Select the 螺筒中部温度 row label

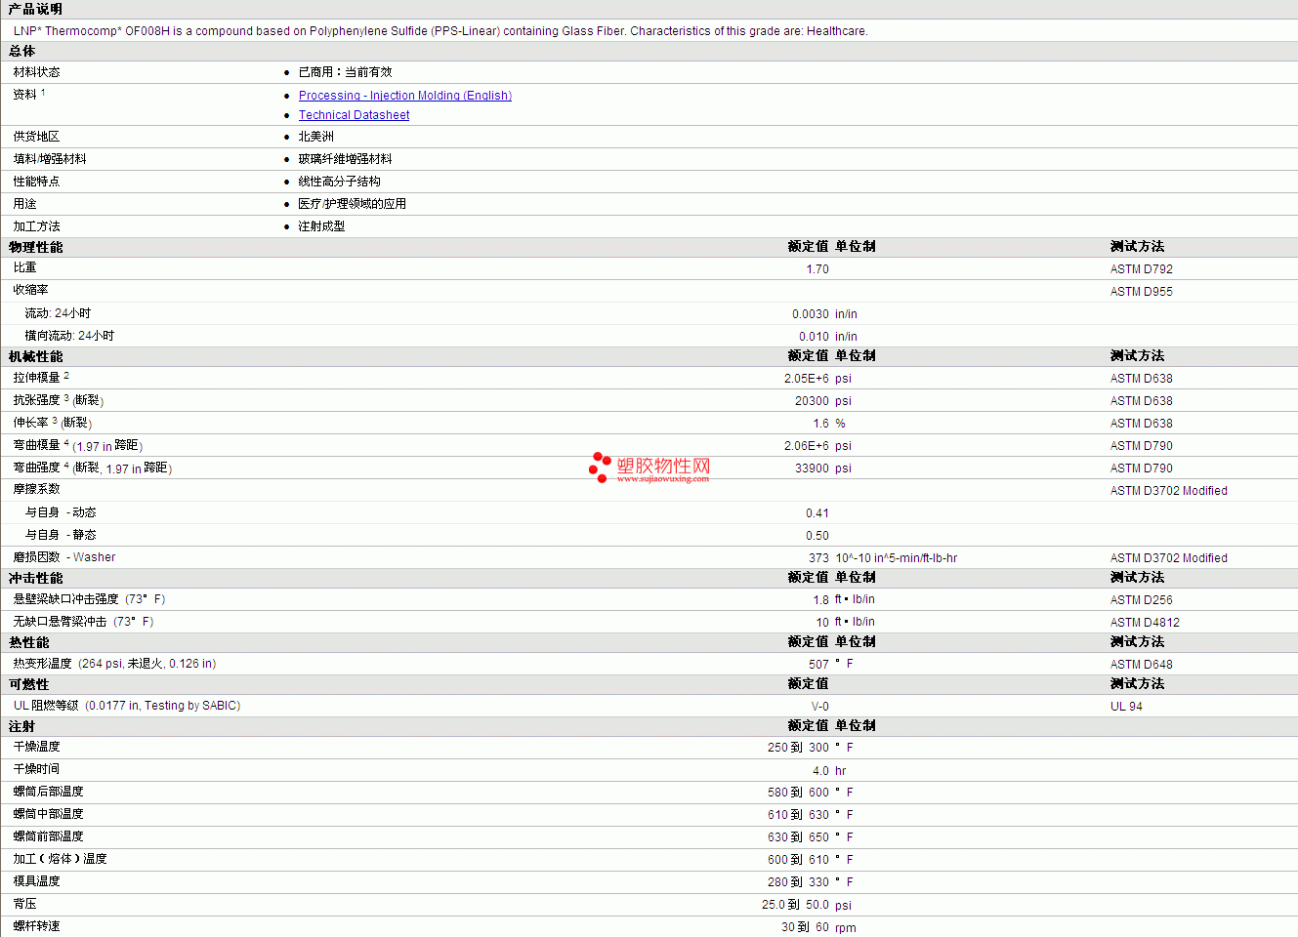click(48, 814)
